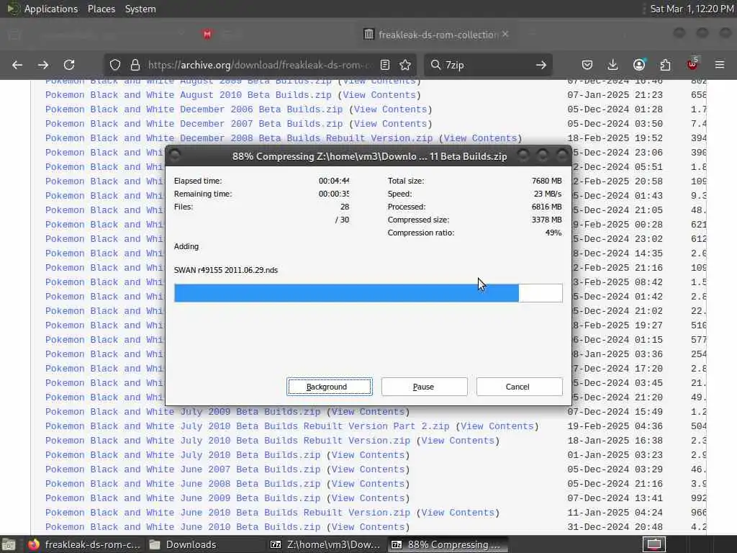The width and height of the screenshot is (737, 553).
Task: Click the archive.org URL address field
Action: (x=261, y=65)
